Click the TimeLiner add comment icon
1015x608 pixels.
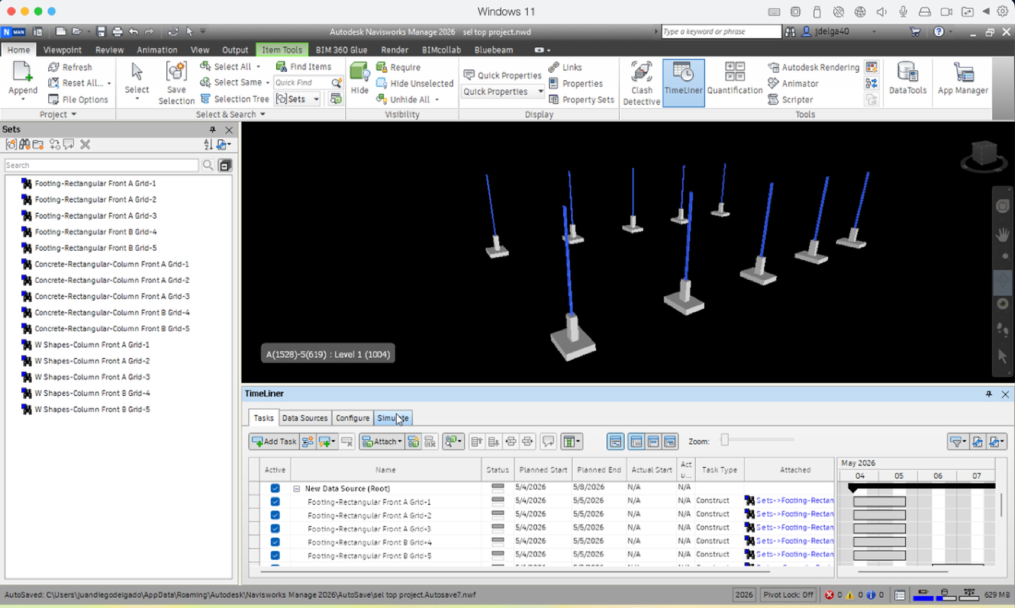tap(548, 442)
